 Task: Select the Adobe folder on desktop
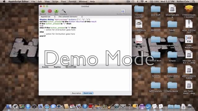[172, 26]
